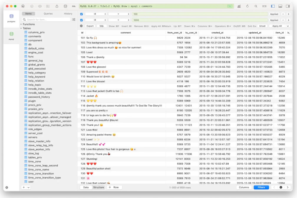Click the lock icon in the toolbar
This screenshot has width=297, height=198.
(x=57, y=6)
